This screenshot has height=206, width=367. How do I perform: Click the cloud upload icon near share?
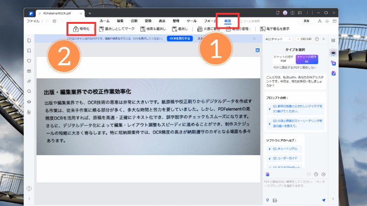[327, 21]
